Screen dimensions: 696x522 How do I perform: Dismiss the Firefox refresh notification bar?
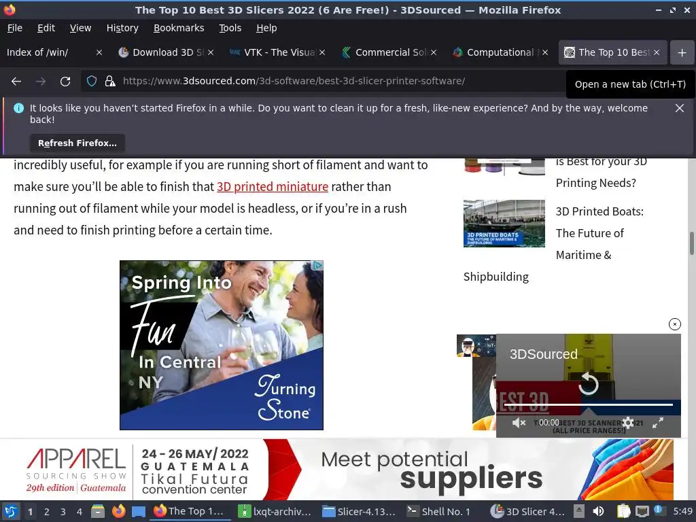click(x=680, y=108)
